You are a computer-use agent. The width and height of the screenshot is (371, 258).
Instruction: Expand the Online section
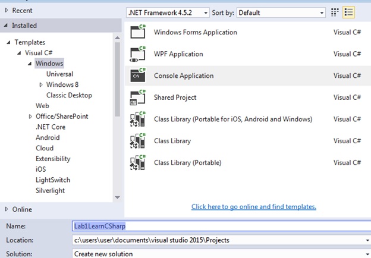point(7,209)
